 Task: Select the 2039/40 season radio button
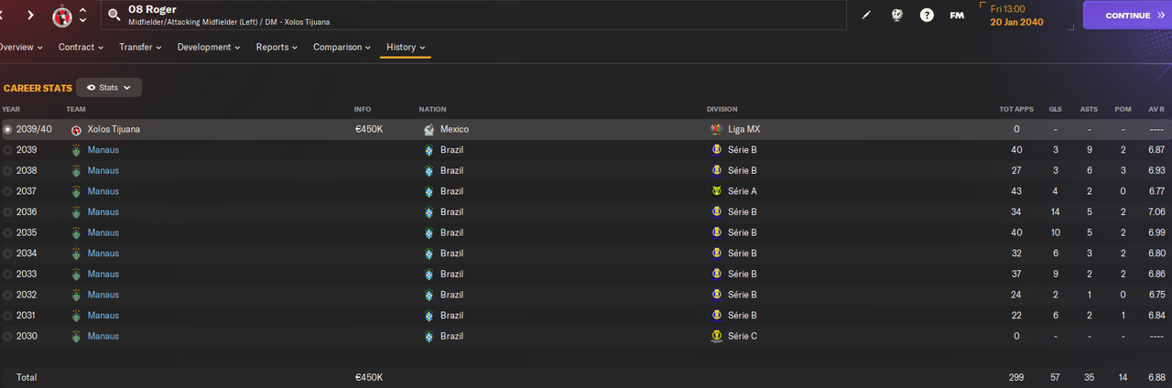pos(8,130)
